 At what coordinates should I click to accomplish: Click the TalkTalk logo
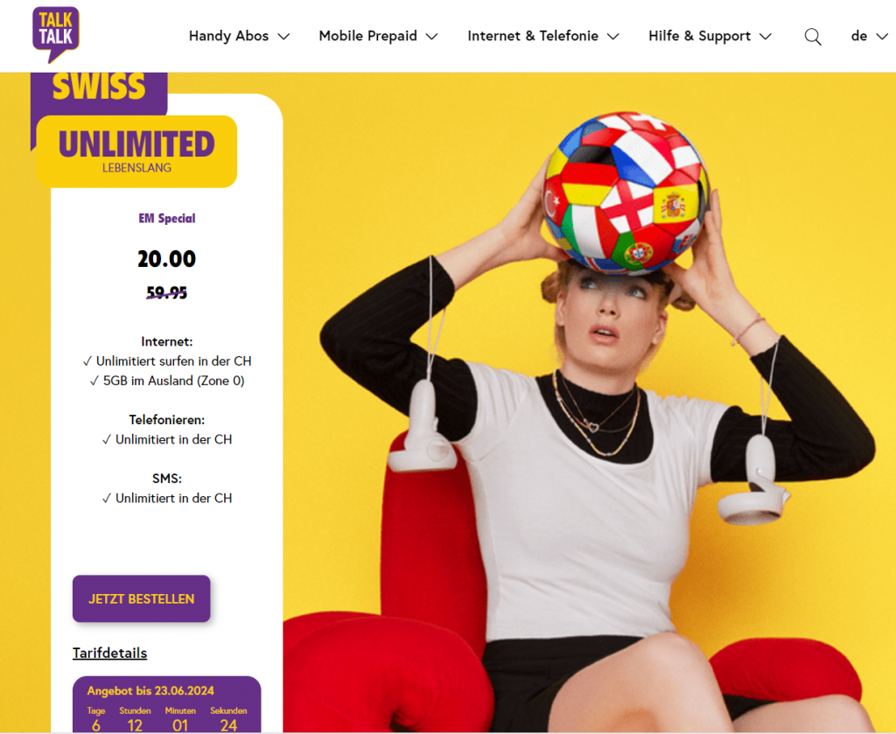(55, 34)
